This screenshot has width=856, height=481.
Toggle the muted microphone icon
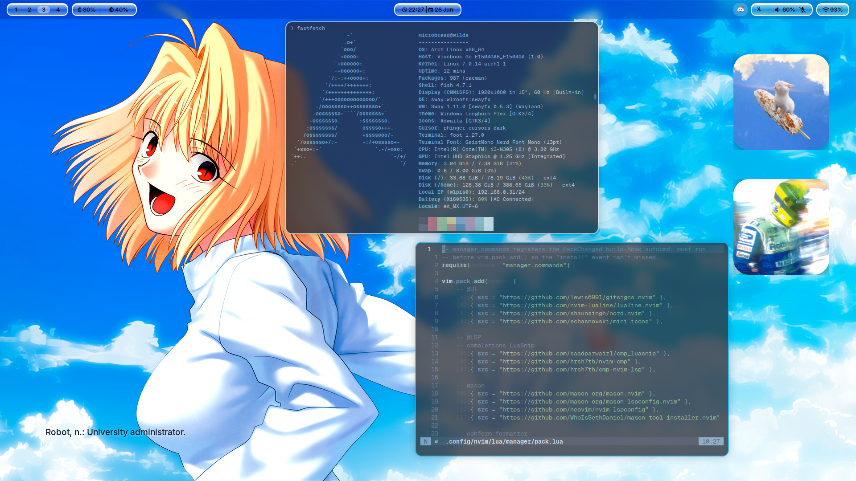coord(803,10)
